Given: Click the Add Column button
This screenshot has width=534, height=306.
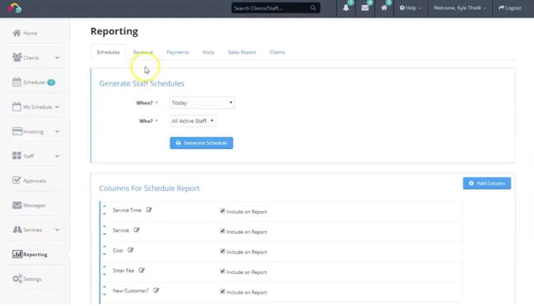Looking at the screenshot, I should pyautogui.click(x=487, y=183).
